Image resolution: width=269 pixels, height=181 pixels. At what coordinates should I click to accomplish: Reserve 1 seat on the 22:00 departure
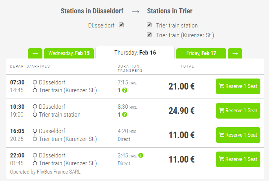(238, 159)
